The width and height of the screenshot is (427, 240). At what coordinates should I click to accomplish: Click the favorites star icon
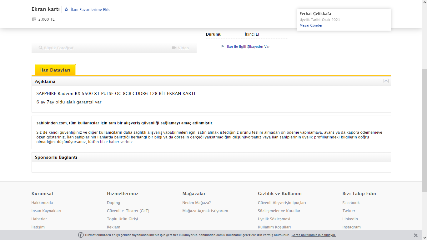66,9
